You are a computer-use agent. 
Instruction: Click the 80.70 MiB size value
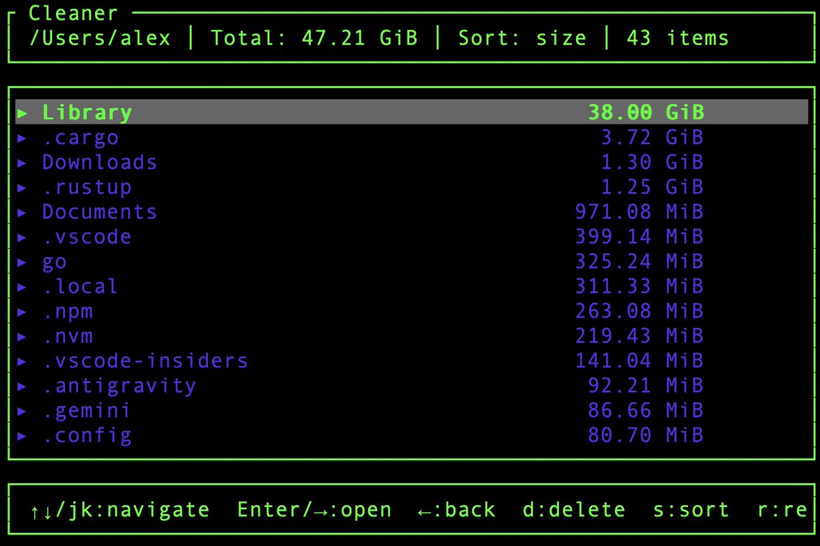pos(646,435)
